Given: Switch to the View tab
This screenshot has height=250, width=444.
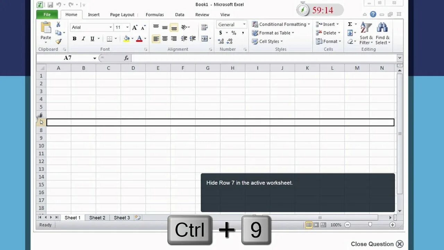Looking at the screenshot, I should pos(225,15).
